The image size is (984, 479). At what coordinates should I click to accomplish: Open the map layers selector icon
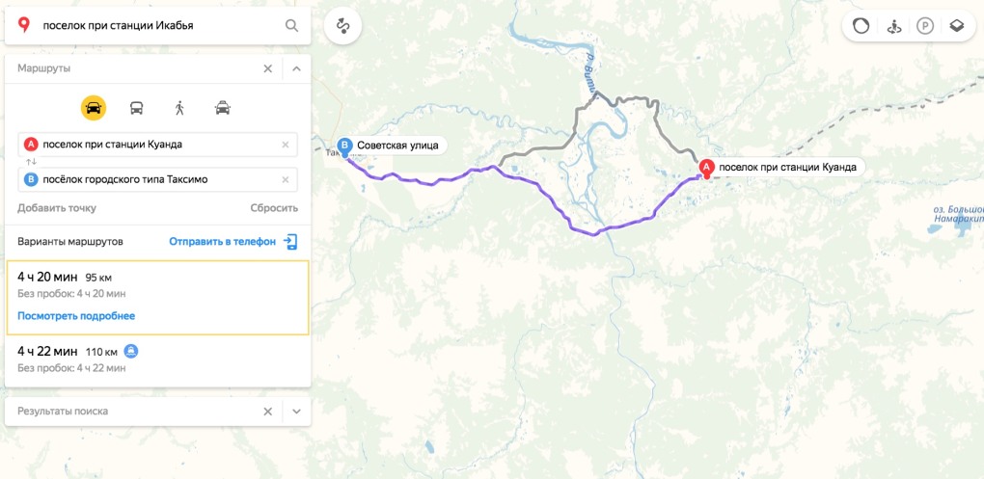[x=956, y=26]
